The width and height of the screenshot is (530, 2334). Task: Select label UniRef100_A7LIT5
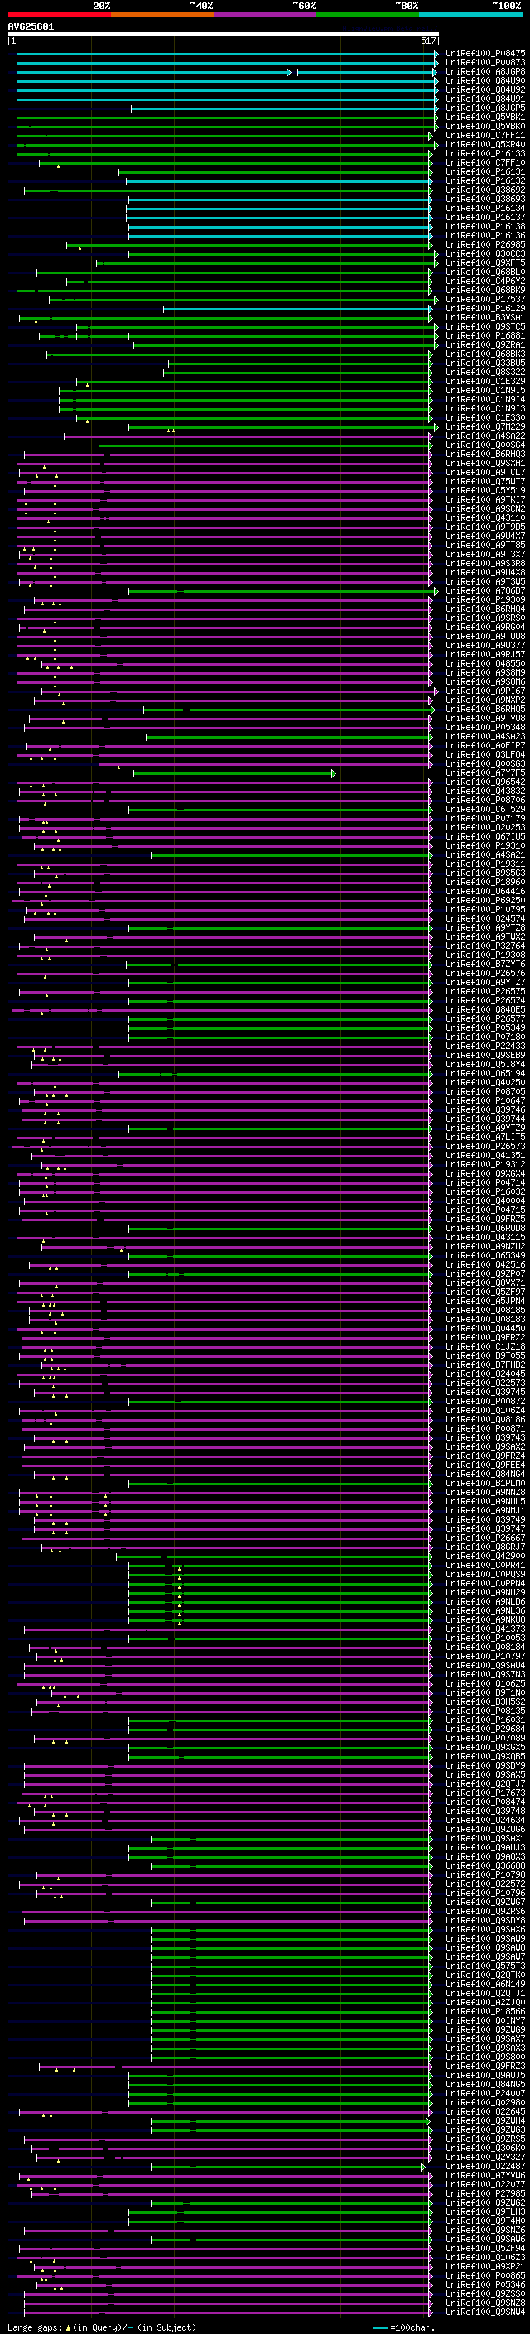(484, 1137)
